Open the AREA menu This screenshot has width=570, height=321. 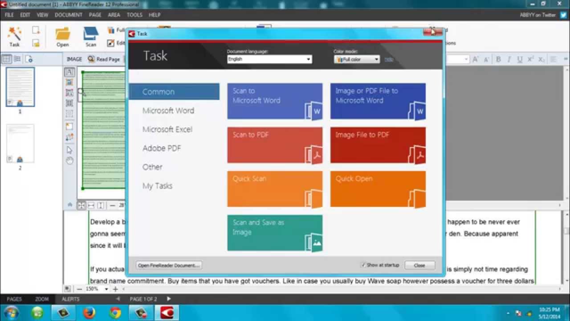coord(114,15)
